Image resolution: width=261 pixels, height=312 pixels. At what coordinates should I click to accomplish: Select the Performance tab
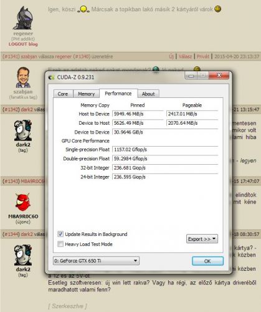click(118, 94)
